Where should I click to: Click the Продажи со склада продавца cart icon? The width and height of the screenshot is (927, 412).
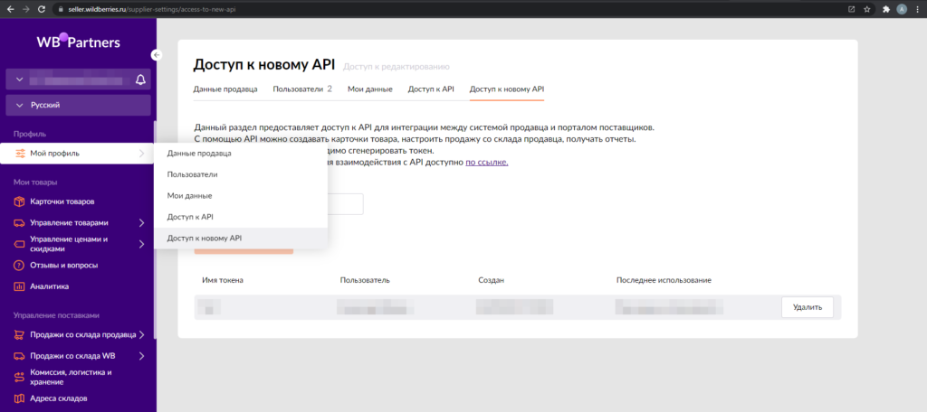click(20, 335)
